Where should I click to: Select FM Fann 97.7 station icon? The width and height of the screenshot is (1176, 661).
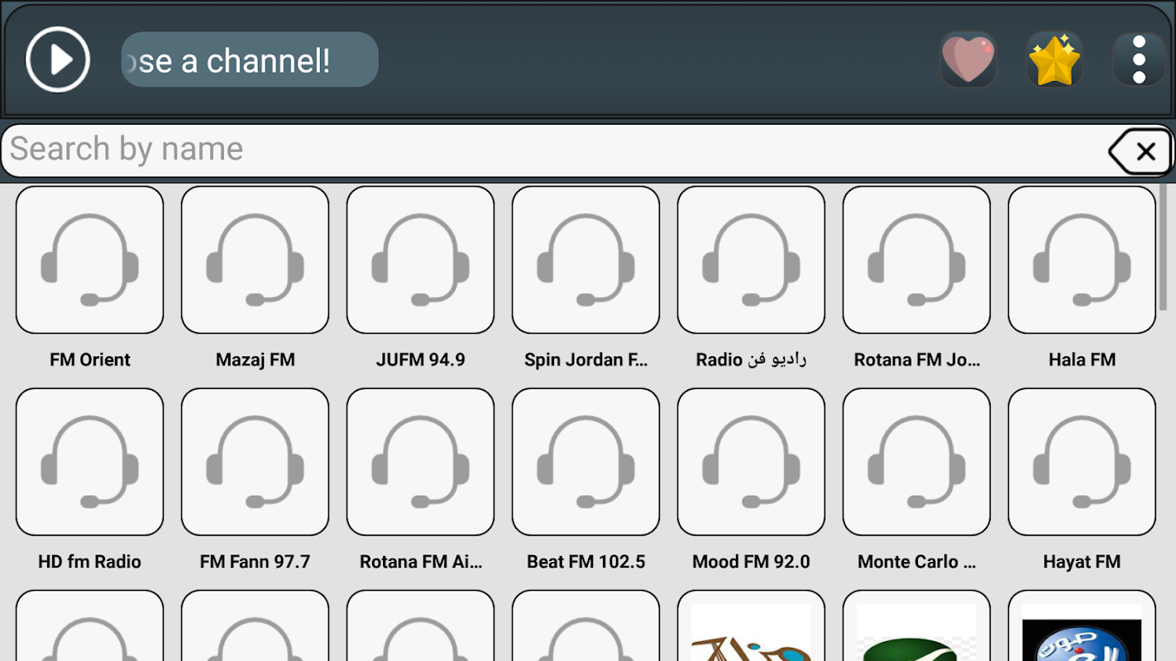[x=255, y=462]
